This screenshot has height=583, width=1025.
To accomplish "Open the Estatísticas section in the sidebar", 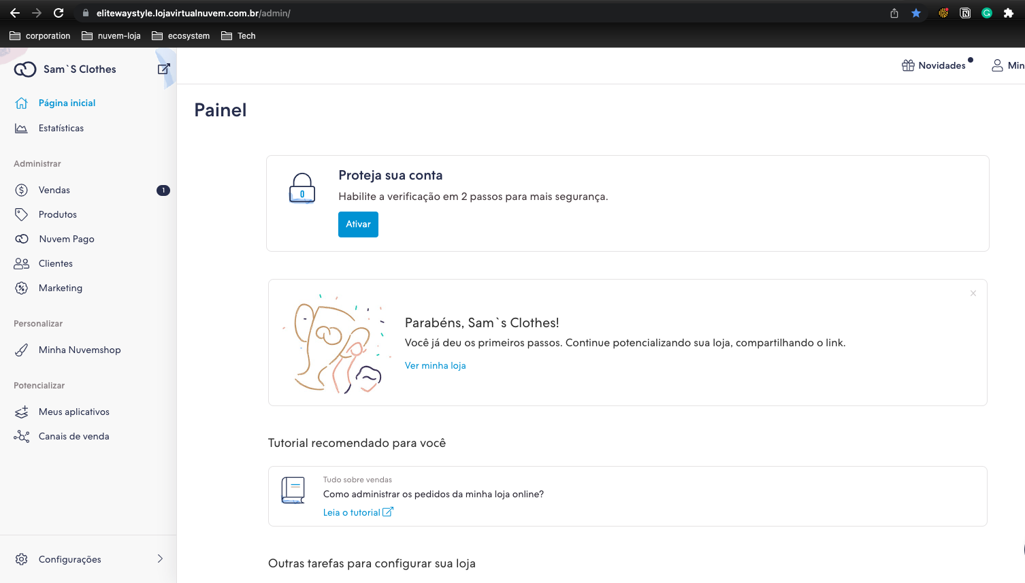I will tap(61, 128).
